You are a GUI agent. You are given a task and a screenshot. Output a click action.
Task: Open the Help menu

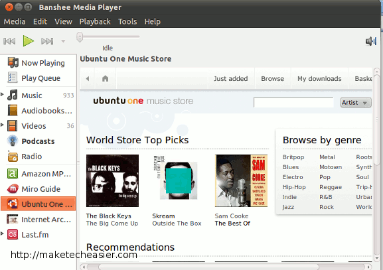[x=153, y=21]
